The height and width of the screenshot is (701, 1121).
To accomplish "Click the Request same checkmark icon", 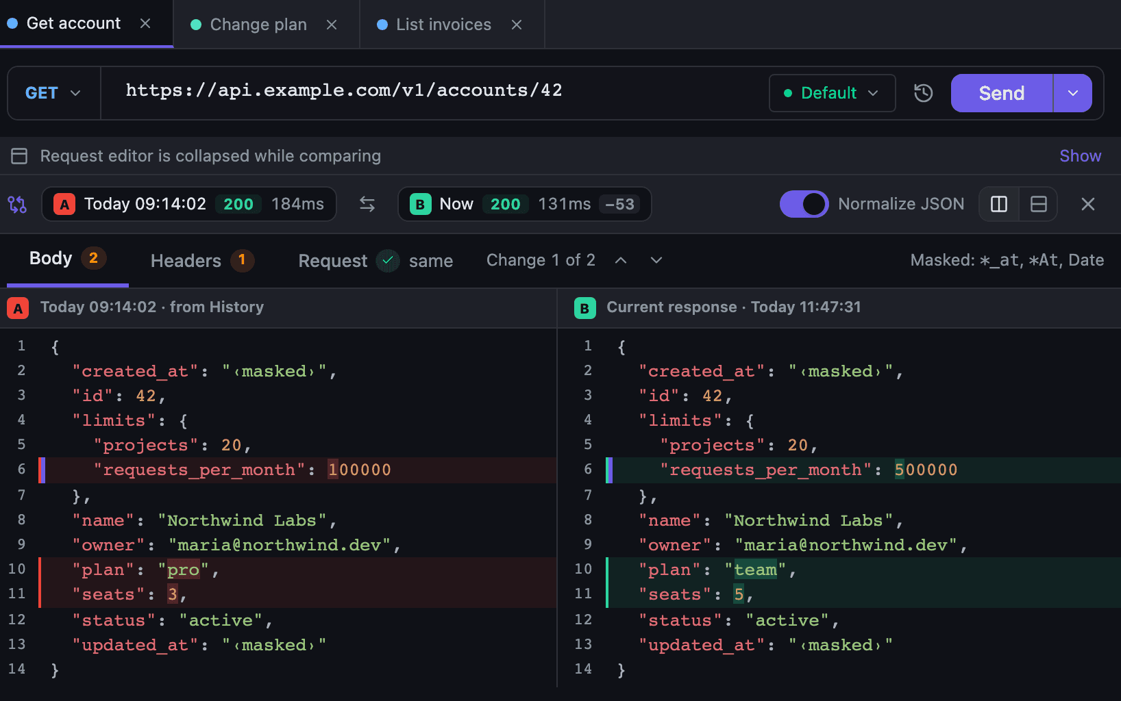I will (x=388, y=260).
